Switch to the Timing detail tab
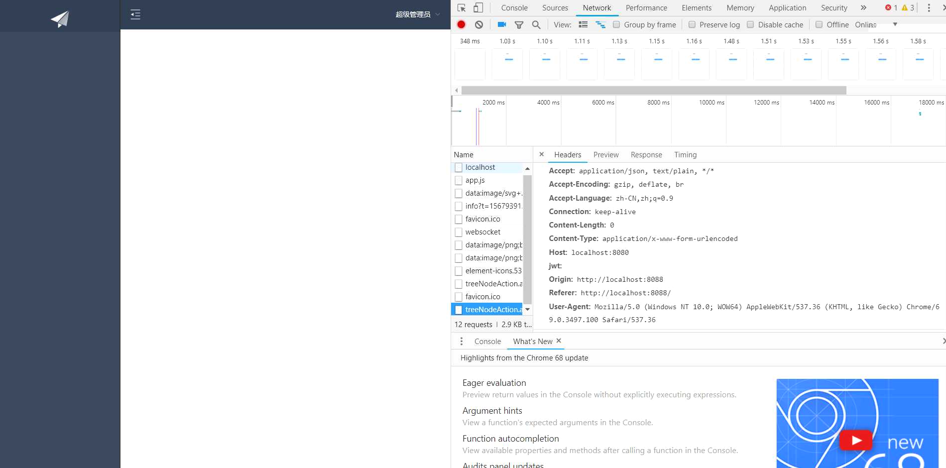 pos(685,155)
